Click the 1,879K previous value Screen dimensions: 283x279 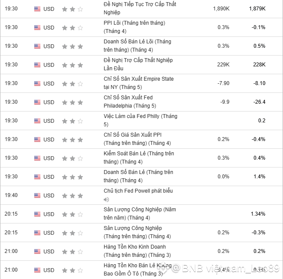point(257,9)
